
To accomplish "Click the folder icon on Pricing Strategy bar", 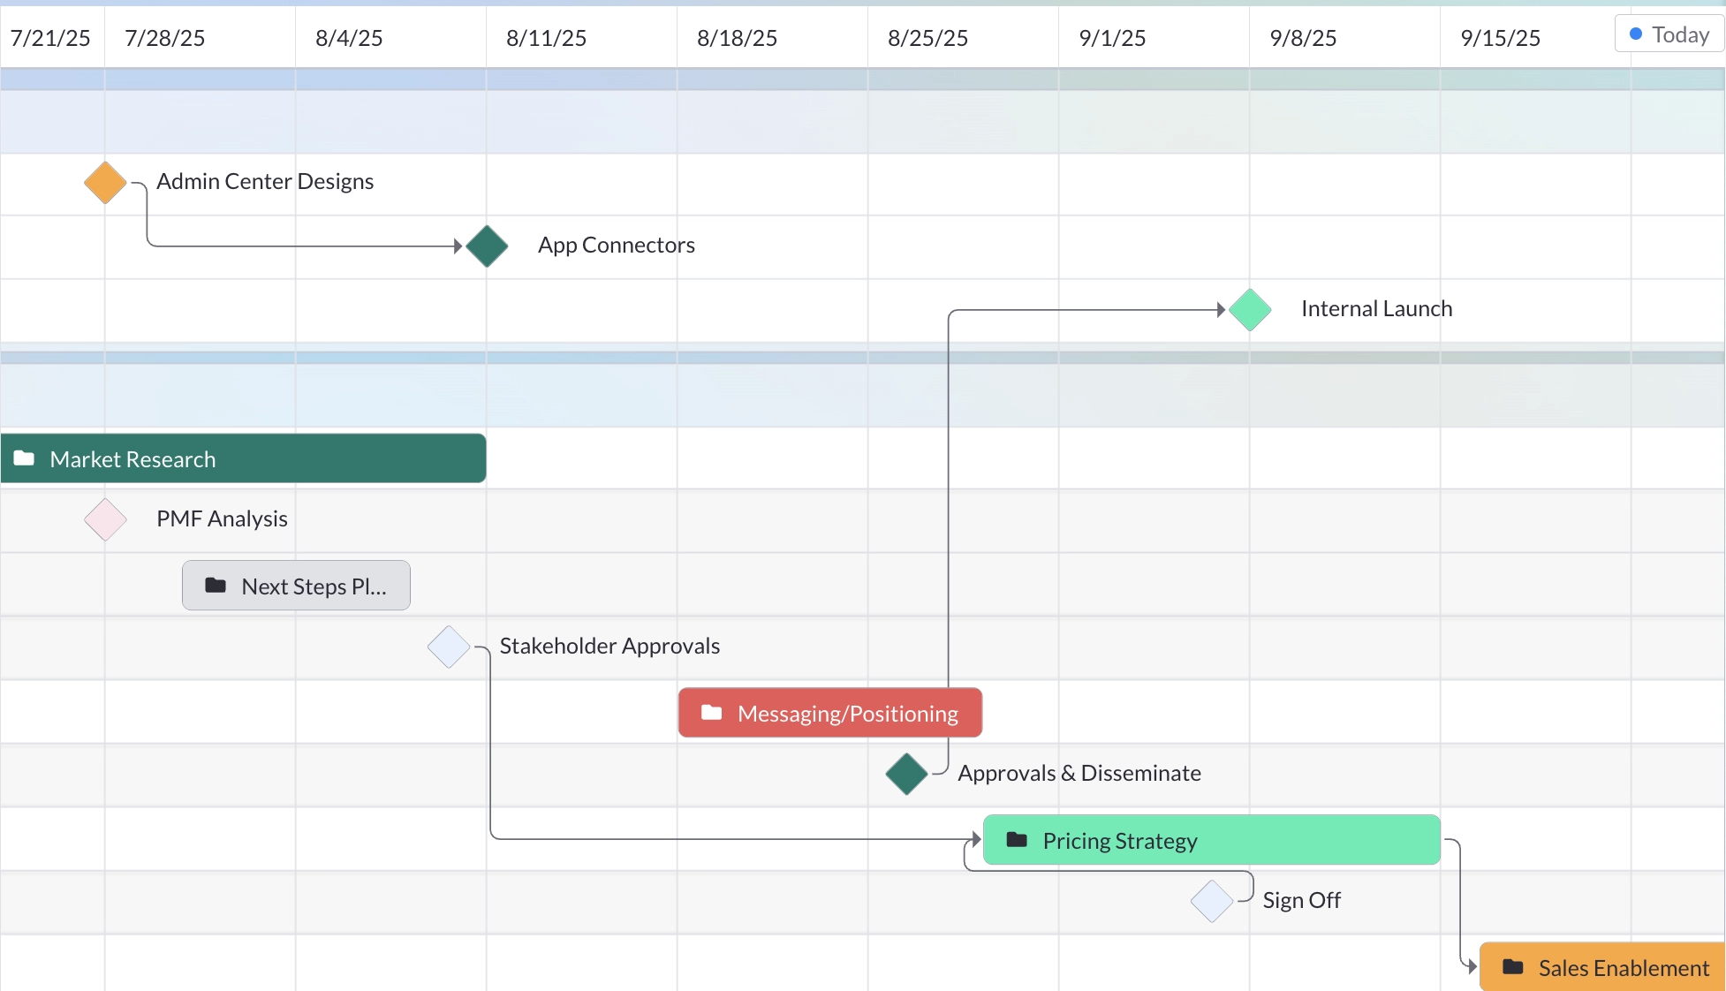I will [x=1017, y=840].
